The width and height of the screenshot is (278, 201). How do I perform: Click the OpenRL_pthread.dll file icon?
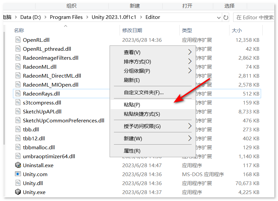pyautogui.click(x=18, y=48)
